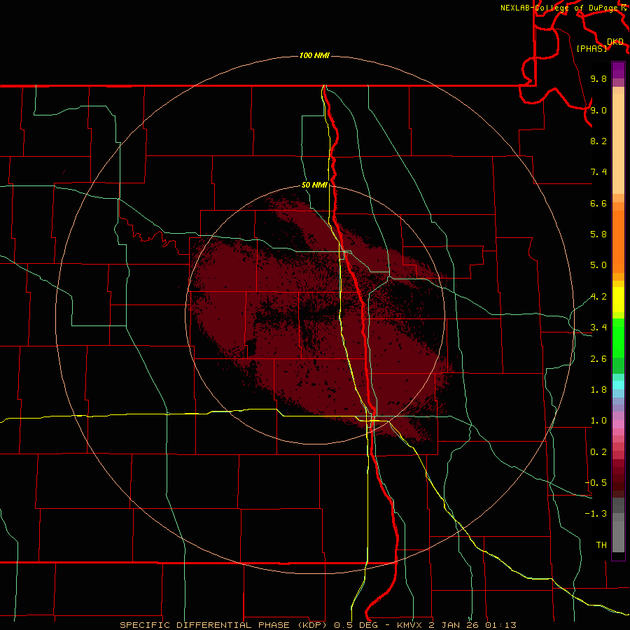Viewport: 630px width, 630px height.
Task: Click the 9.8 value on color scale
Action: [x=598, y=78]
